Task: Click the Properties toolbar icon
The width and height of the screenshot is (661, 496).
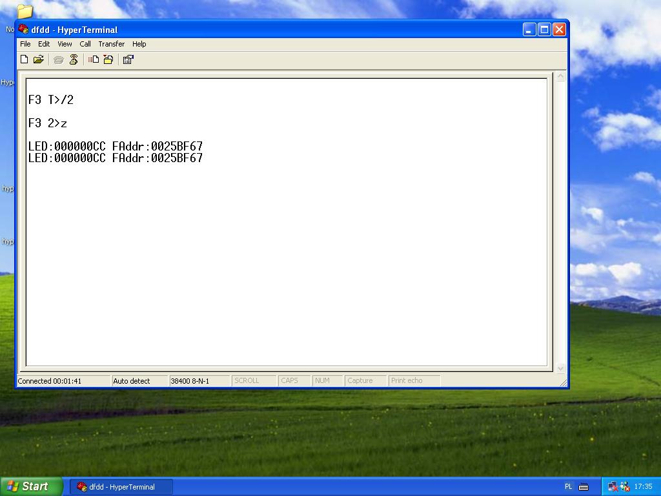Action: point(128,59)
